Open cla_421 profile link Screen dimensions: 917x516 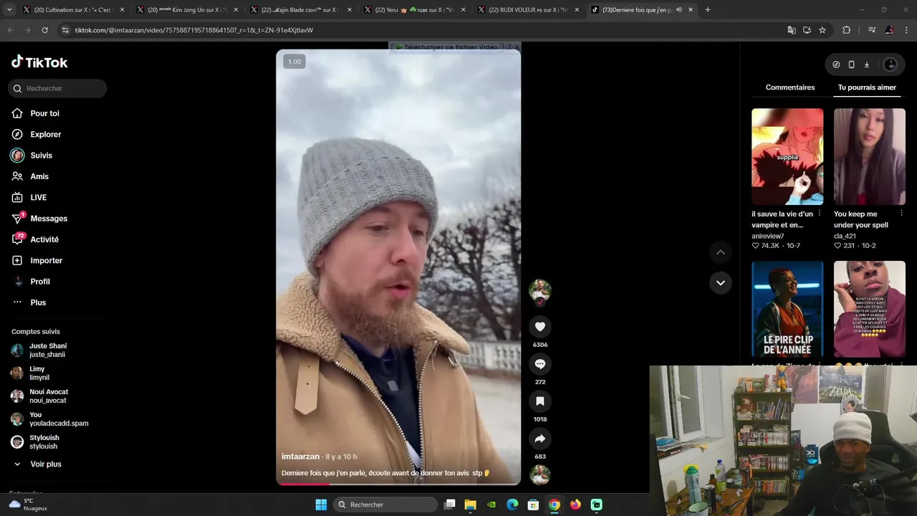pos(845,236)
